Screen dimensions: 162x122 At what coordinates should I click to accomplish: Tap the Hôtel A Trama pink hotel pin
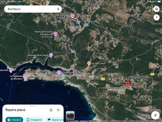(73, 16)
